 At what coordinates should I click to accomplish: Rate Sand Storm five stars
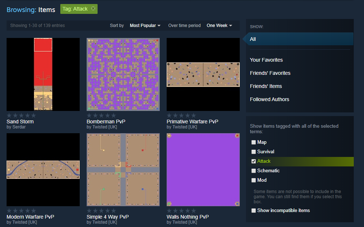(x=33, y=115)
